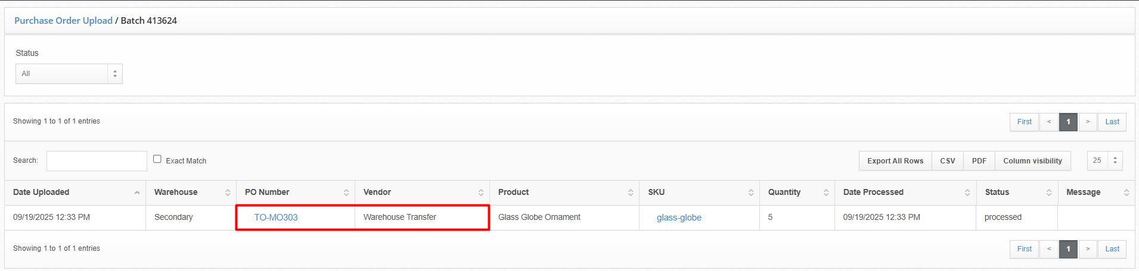Sort by Status column header

click(x=1017, y=193)
